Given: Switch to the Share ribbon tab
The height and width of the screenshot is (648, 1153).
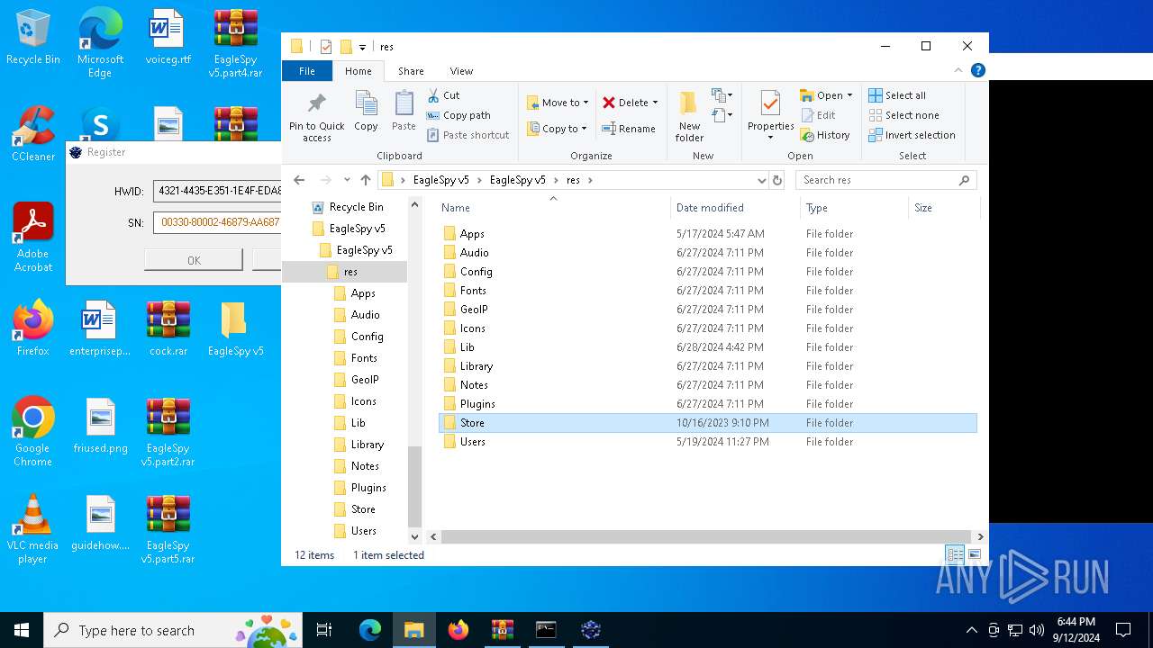Looking at the screenshot, I should pyautogui.click(x=411, y=71).
